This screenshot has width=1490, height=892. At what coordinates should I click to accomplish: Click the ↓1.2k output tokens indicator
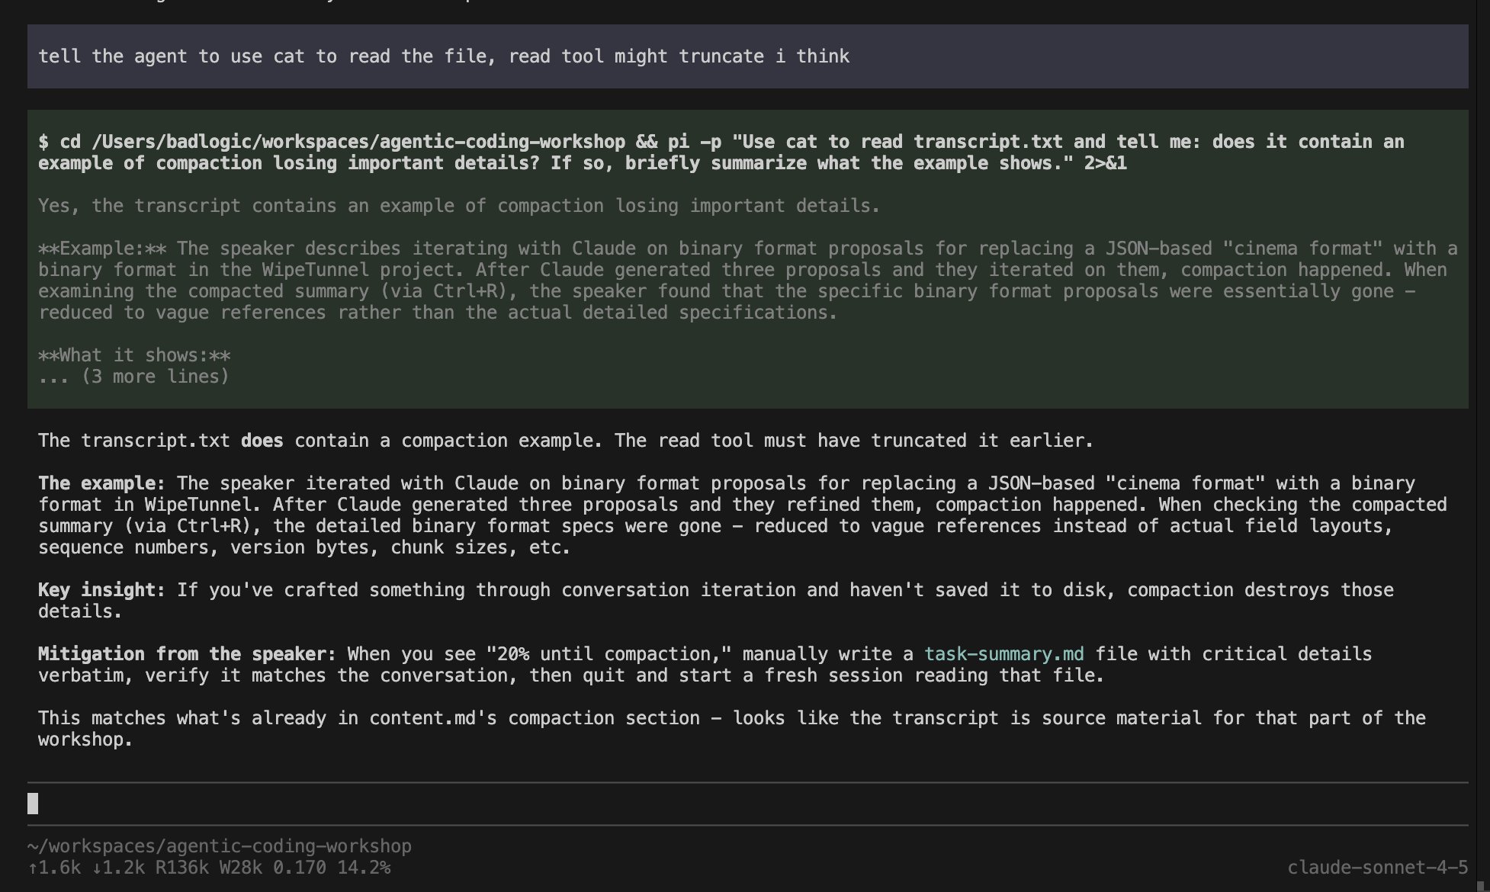pyautogui.click(x=117, y=868)
